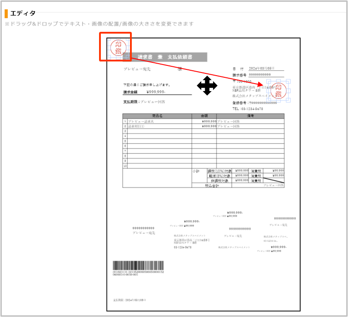
Task: Select the 03-1234-5678 text in payment slip
Action: pos(182,248)
